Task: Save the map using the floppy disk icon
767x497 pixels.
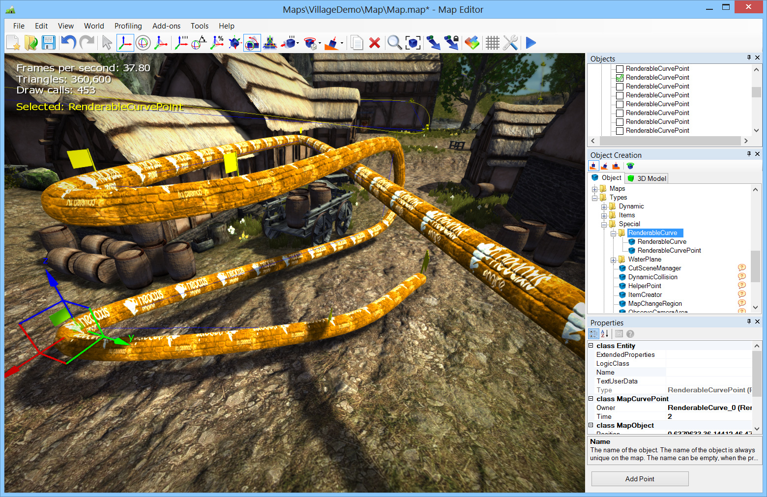Action: [x=49, y=43]
